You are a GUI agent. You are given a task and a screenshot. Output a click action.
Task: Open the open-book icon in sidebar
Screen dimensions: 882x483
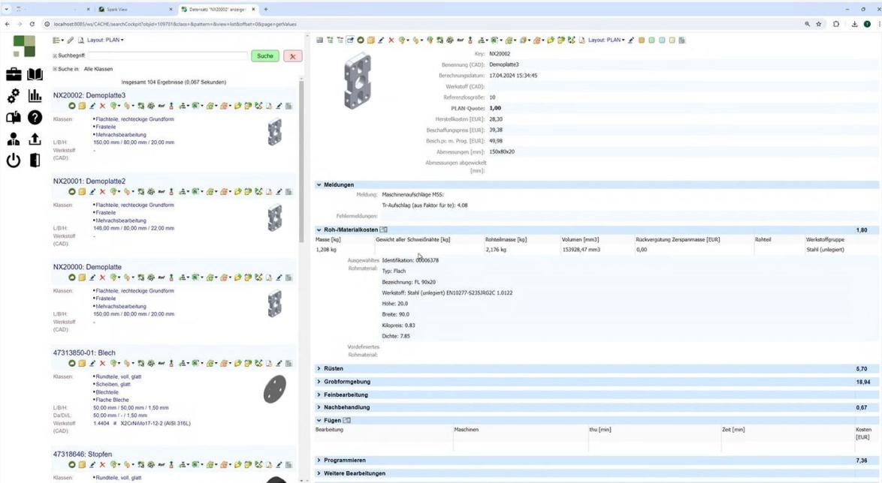tap(35, 74)
